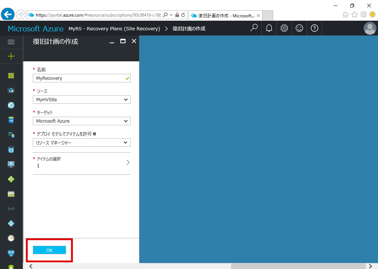The image size is (378, 269).
Task: Click the address bar lock icon
Action: coord(177,15)
